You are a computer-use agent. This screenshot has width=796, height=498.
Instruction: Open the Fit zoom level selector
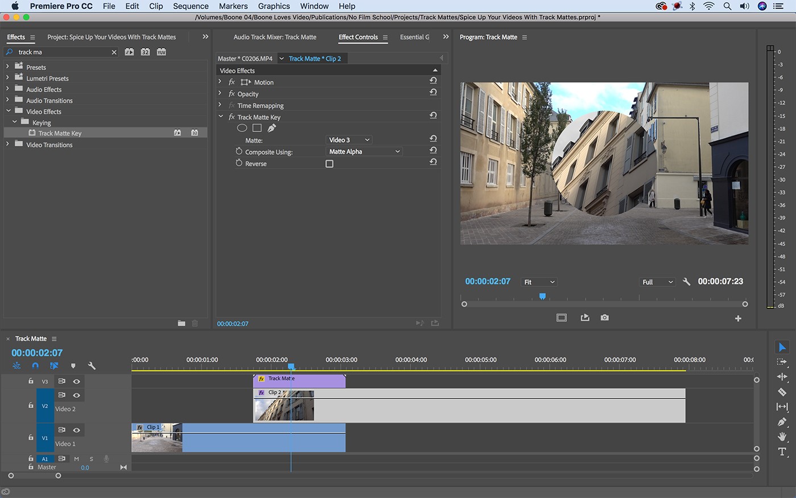point(538,282)
